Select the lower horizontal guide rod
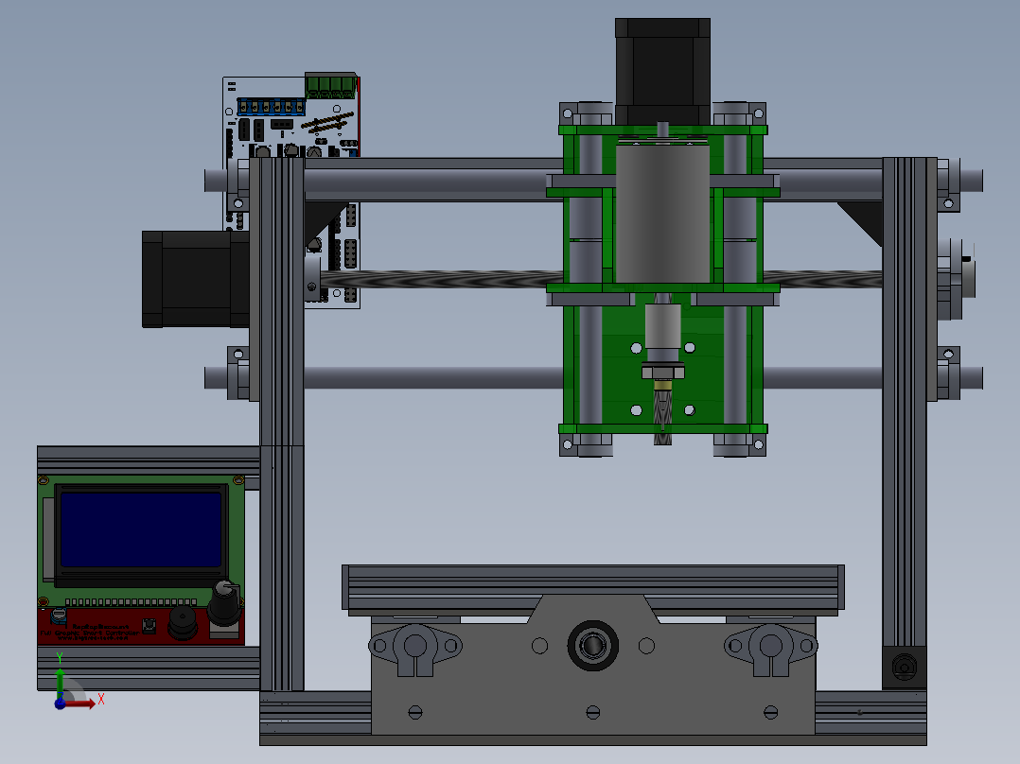 (x=432, y=378)
